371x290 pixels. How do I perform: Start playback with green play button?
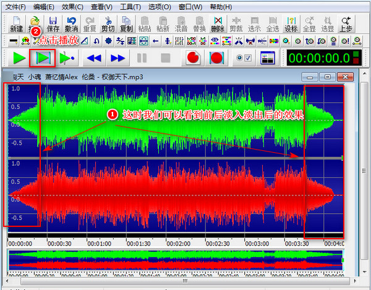[x=19, y=58]
